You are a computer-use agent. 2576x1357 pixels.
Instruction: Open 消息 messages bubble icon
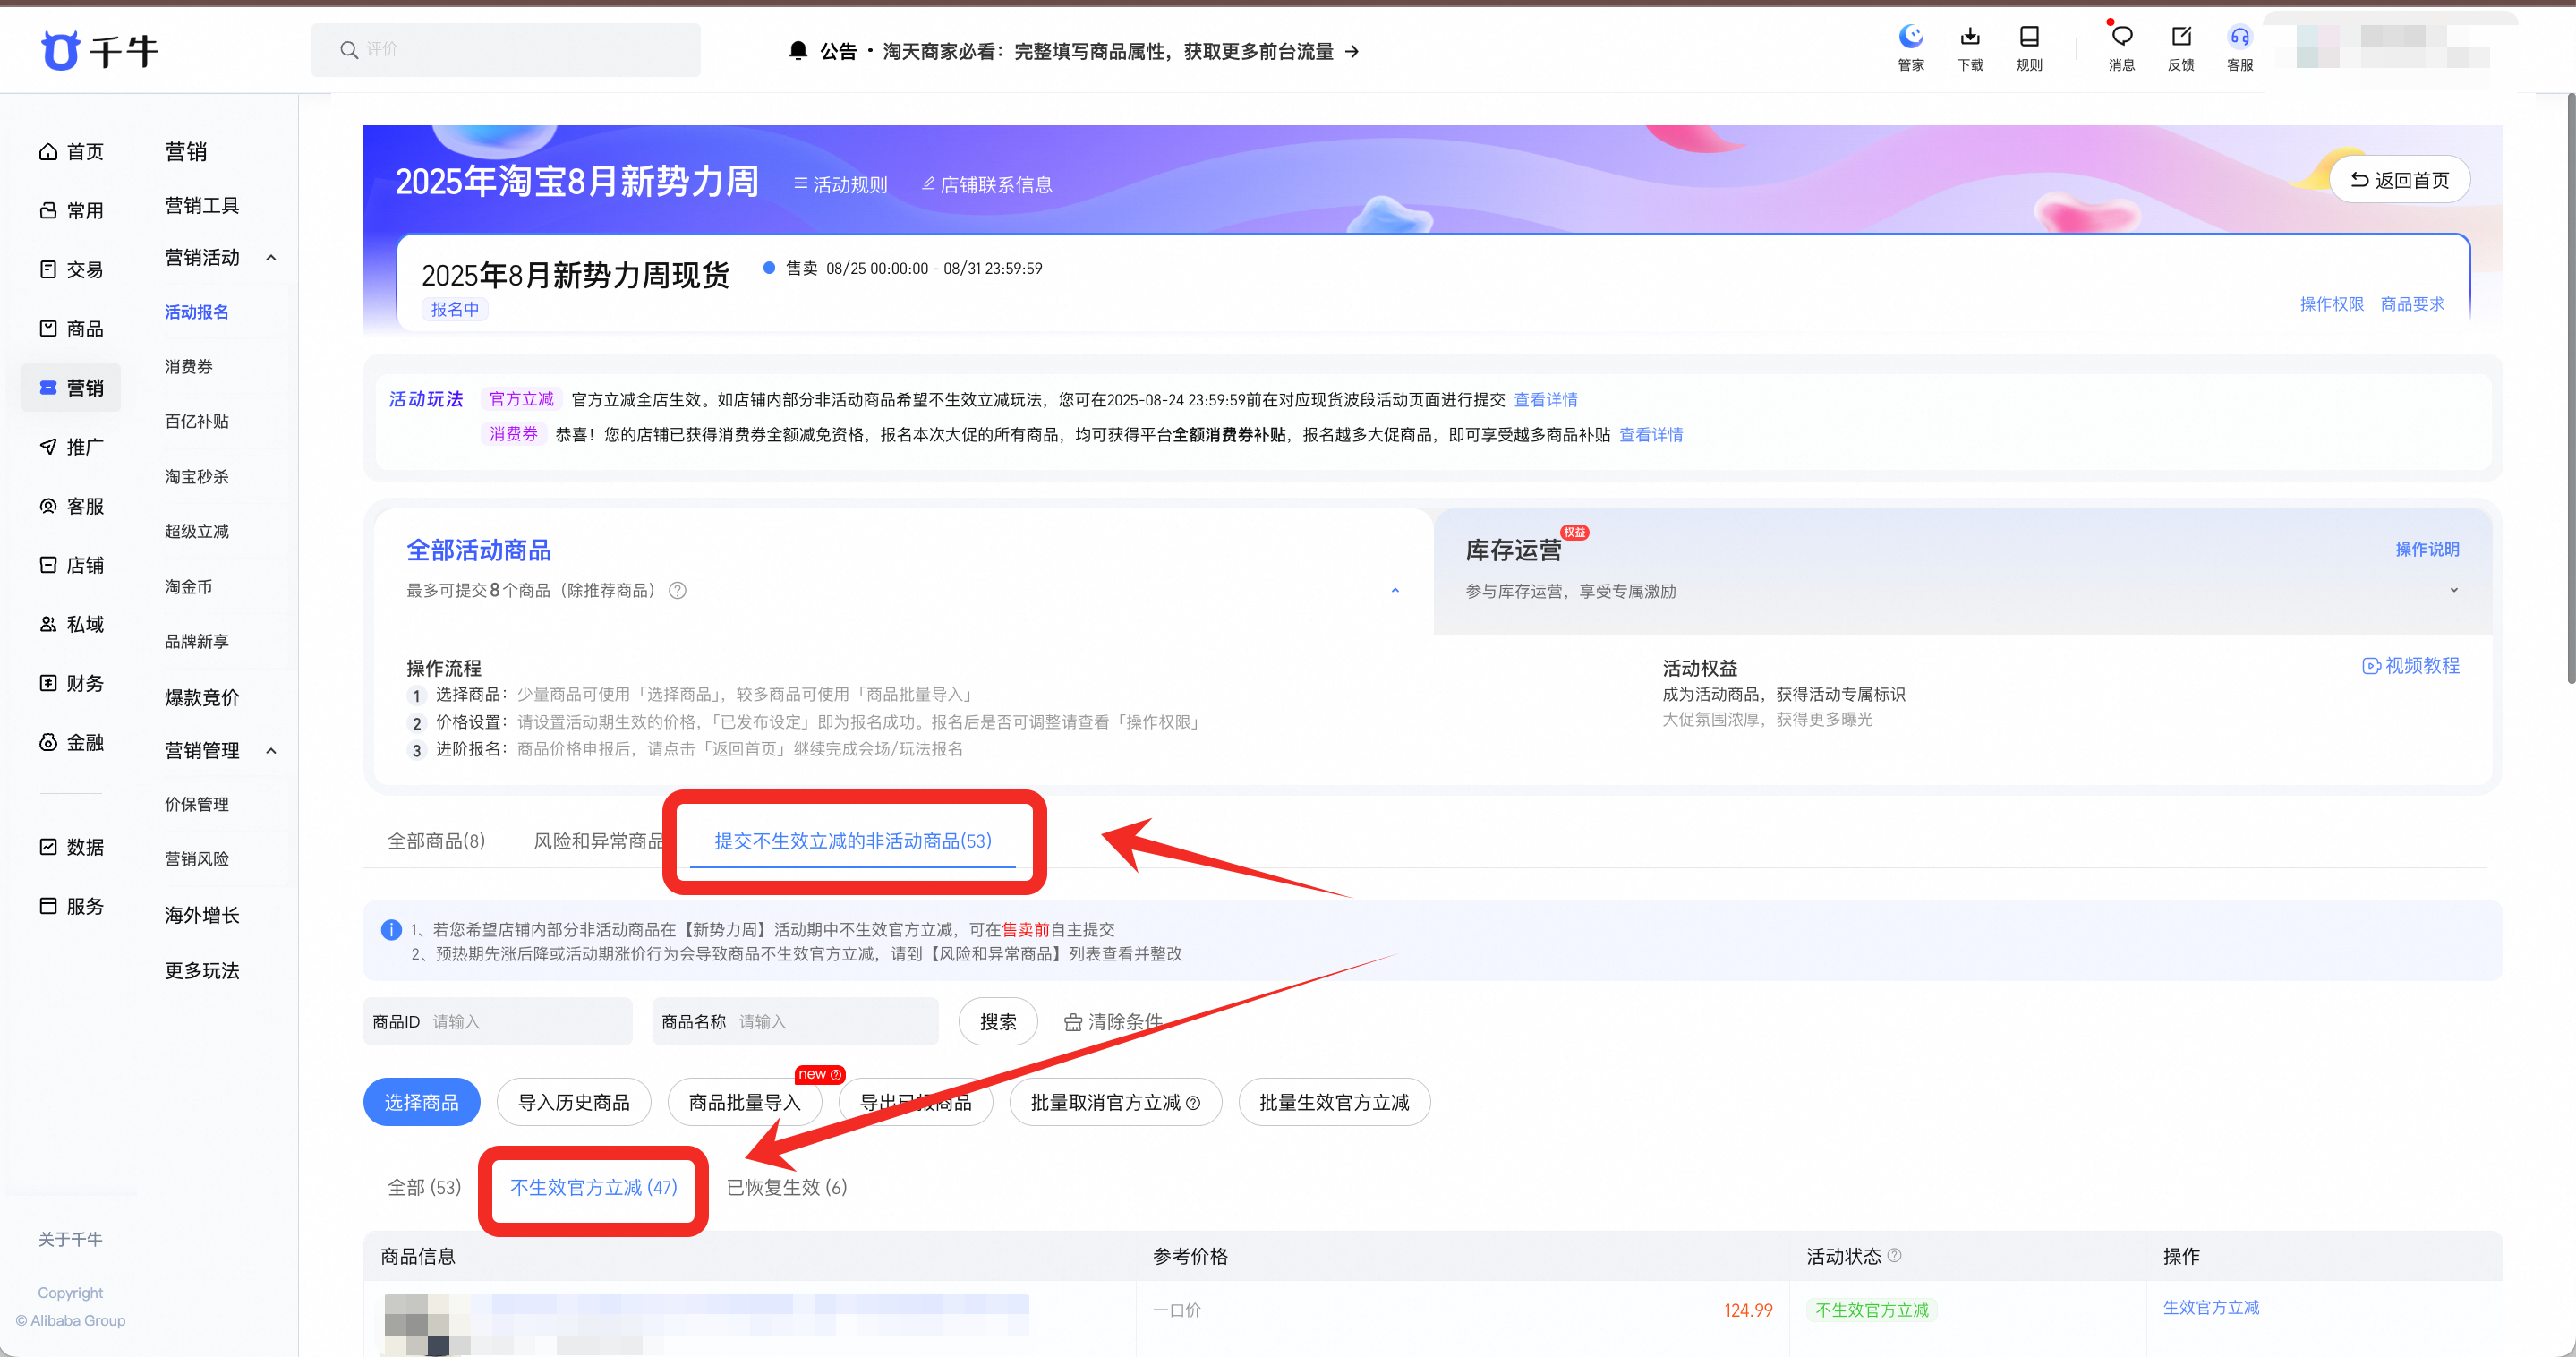point(2121,38)
